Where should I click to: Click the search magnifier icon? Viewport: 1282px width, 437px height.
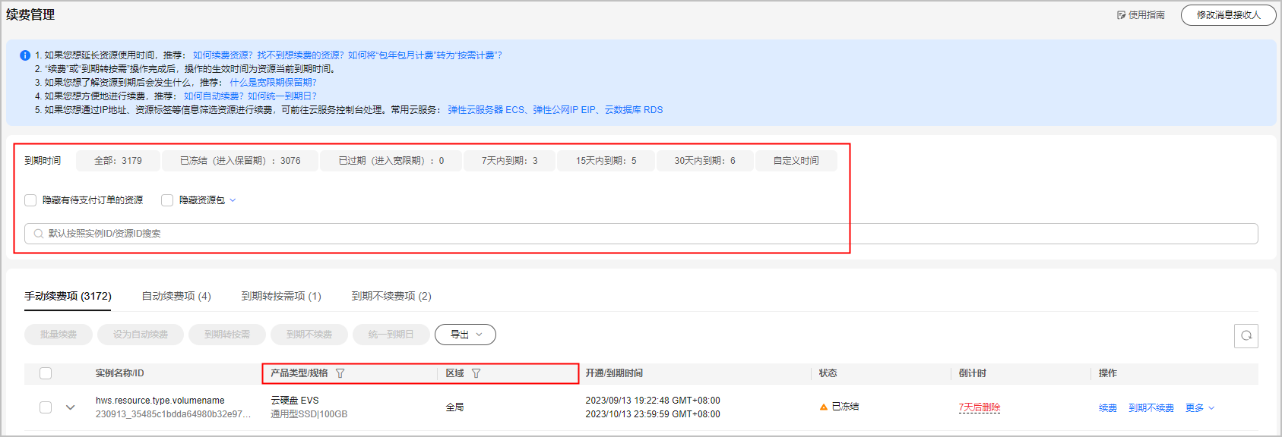(x=39, y=234)
